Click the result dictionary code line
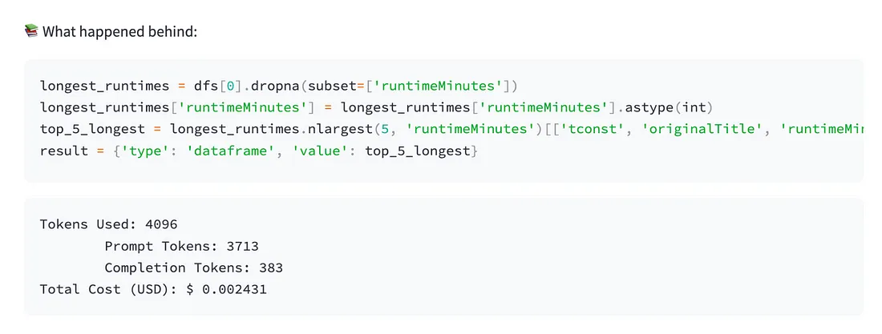The width and height of the screenshot is (882, 334). 259,151
